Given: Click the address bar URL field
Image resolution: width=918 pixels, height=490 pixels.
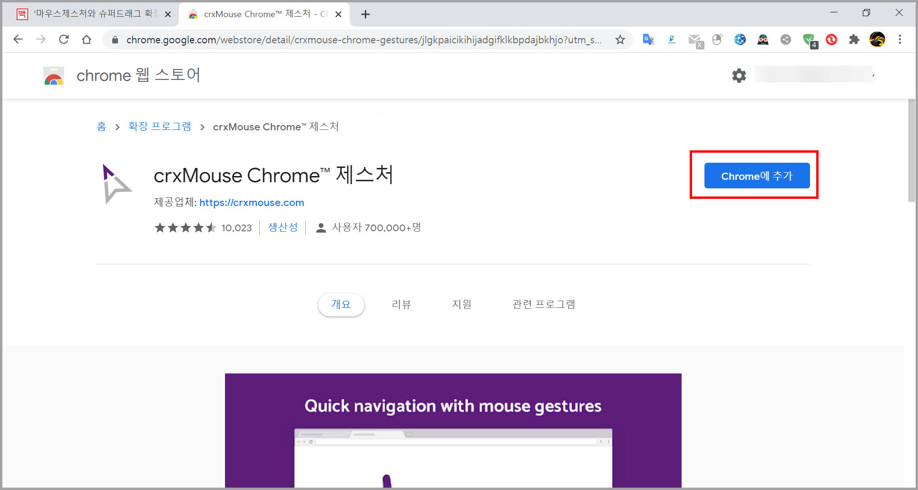Looking at the screenshot, I should pos(364,39).
